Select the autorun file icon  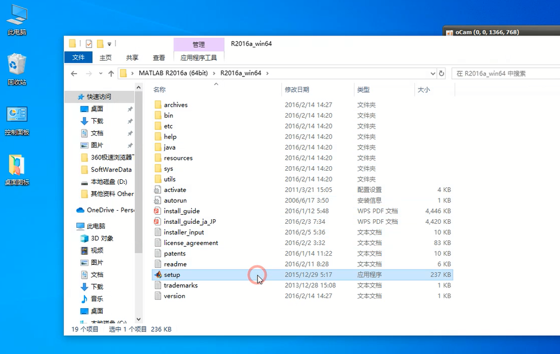click(158, 200)
